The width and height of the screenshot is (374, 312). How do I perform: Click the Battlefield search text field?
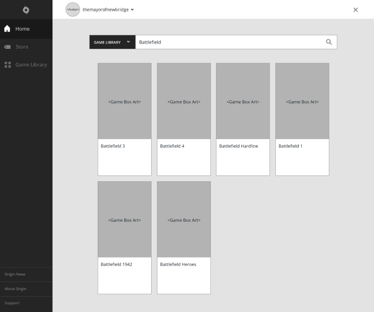[x=229, y=42]
